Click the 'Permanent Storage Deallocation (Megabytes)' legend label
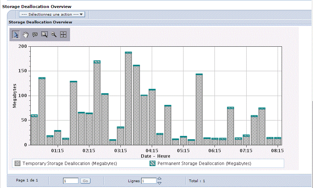 204,164
